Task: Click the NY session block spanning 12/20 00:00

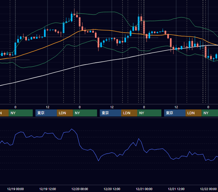Action: point(85,113)
